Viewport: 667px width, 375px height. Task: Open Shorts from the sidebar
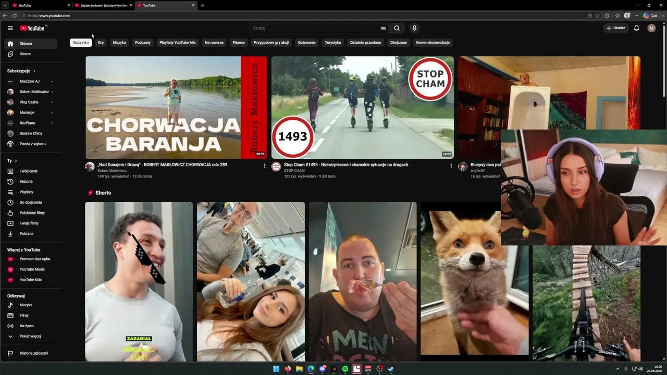[x=31, y=54]
